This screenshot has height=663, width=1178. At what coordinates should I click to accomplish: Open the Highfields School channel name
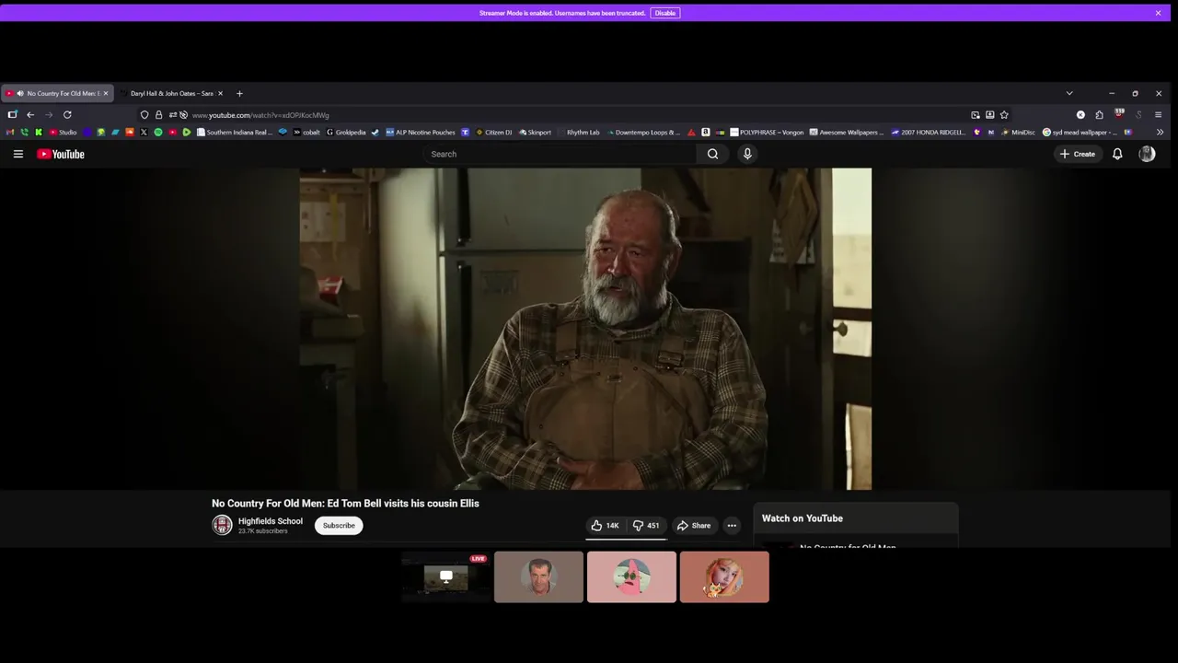pyautogui.click(x=271, y=521)
